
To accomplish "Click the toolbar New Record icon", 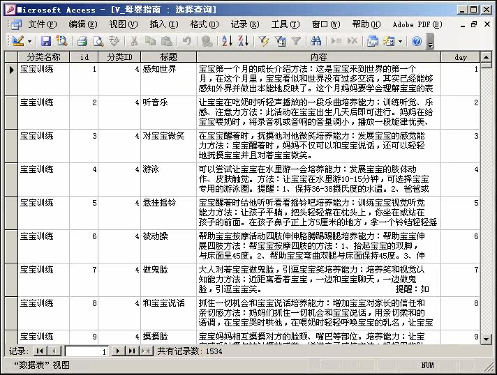I will click(x=336, y=41).
